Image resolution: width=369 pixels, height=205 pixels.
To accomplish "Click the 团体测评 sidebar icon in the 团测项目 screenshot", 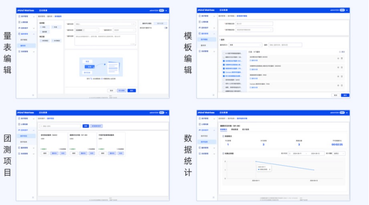I will coord(19,130).
